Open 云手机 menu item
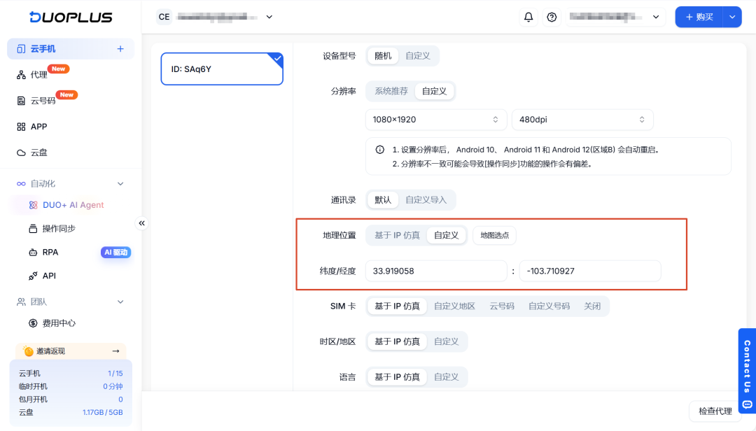The image size is (756, 431). tap(71, 49)
